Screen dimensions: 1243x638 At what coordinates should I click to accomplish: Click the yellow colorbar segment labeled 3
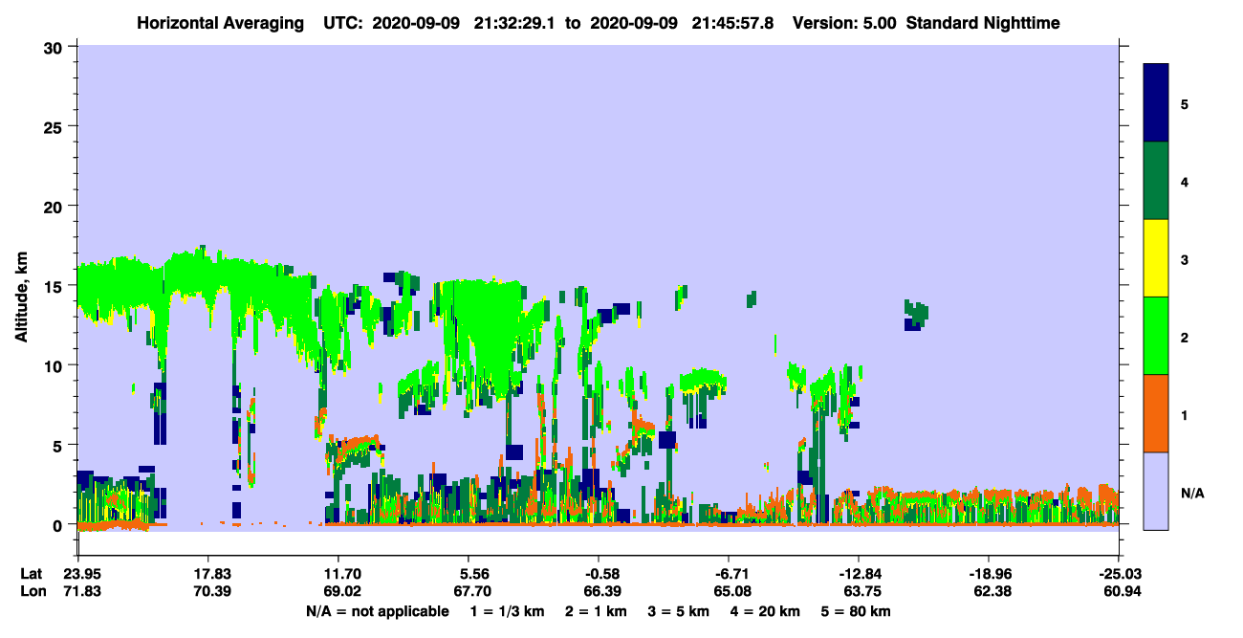pyautogui.click(x=1156, y=258)
